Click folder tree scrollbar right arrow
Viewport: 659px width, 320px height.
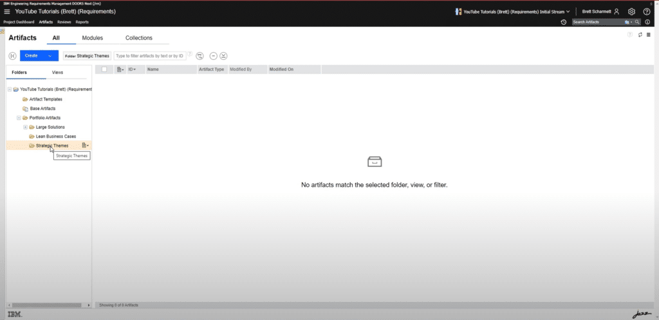89,305
